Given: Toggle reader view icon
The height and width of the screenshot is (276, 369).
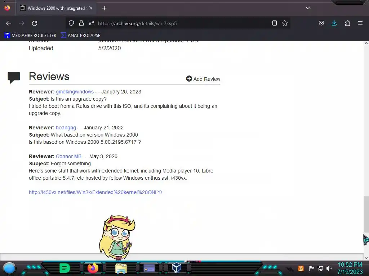Looking at the screenshot, I should coord(274,23).
